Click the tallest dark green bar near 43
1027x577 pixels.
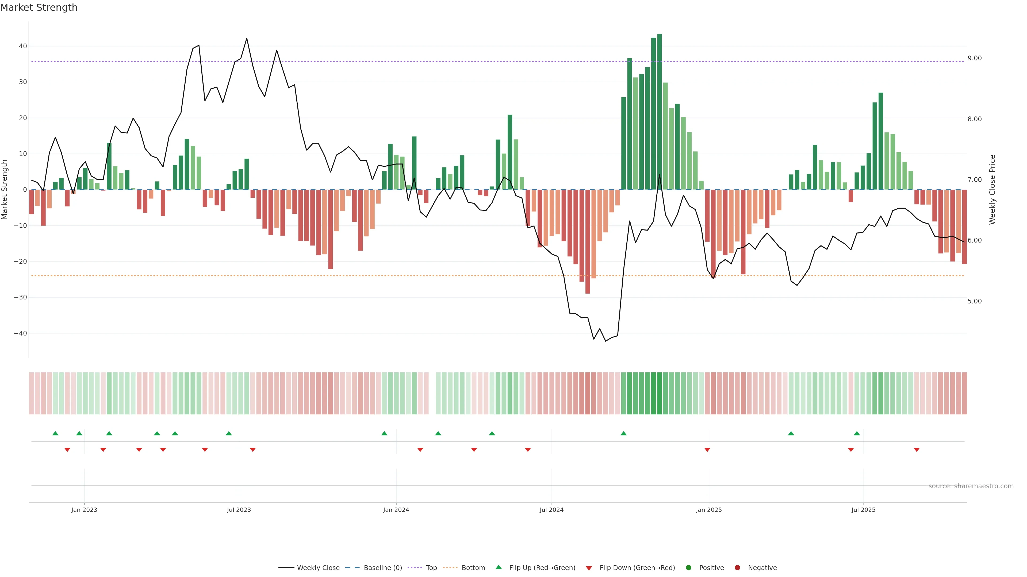(x=660, y=111)
